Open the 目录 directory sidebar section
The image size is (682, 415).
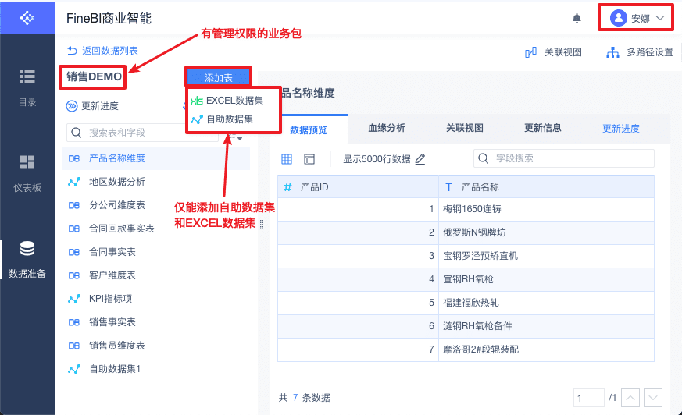coord(27,86)
